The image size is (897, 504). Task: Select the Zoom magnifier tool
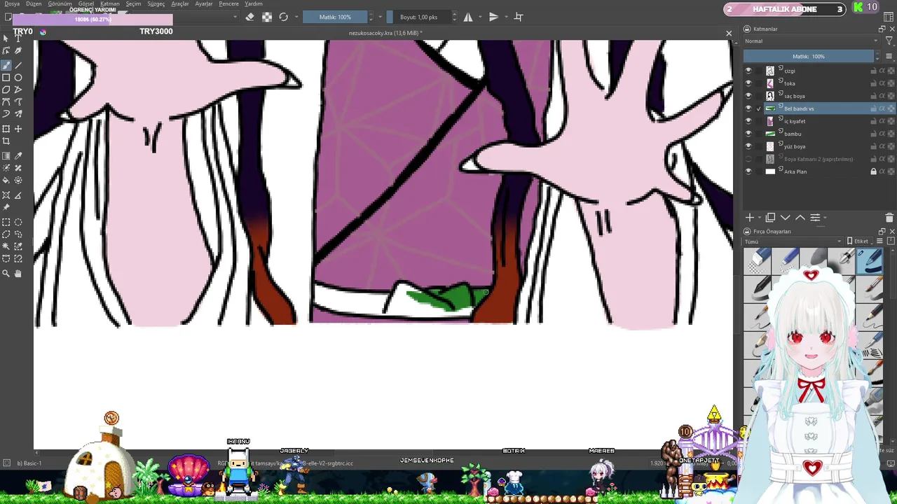point(6,274)
